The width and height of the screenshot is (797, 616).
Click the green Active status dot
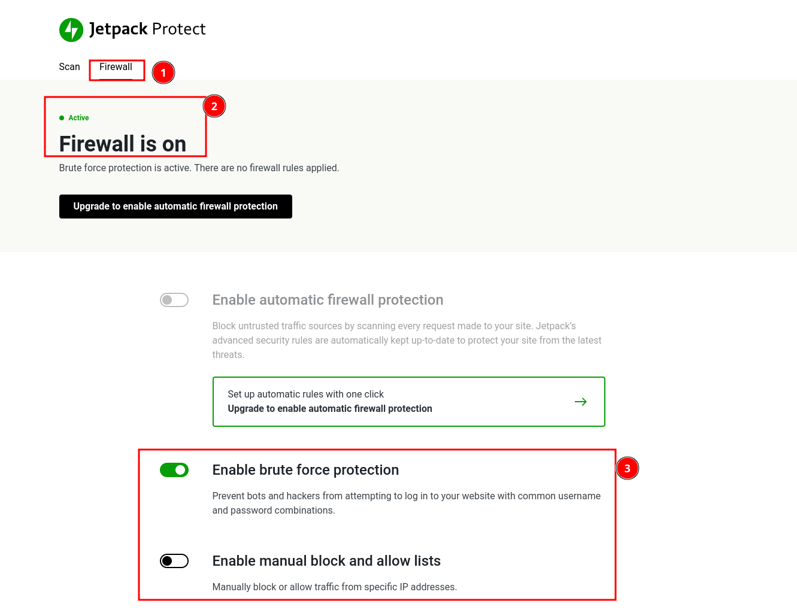[62, 118]
